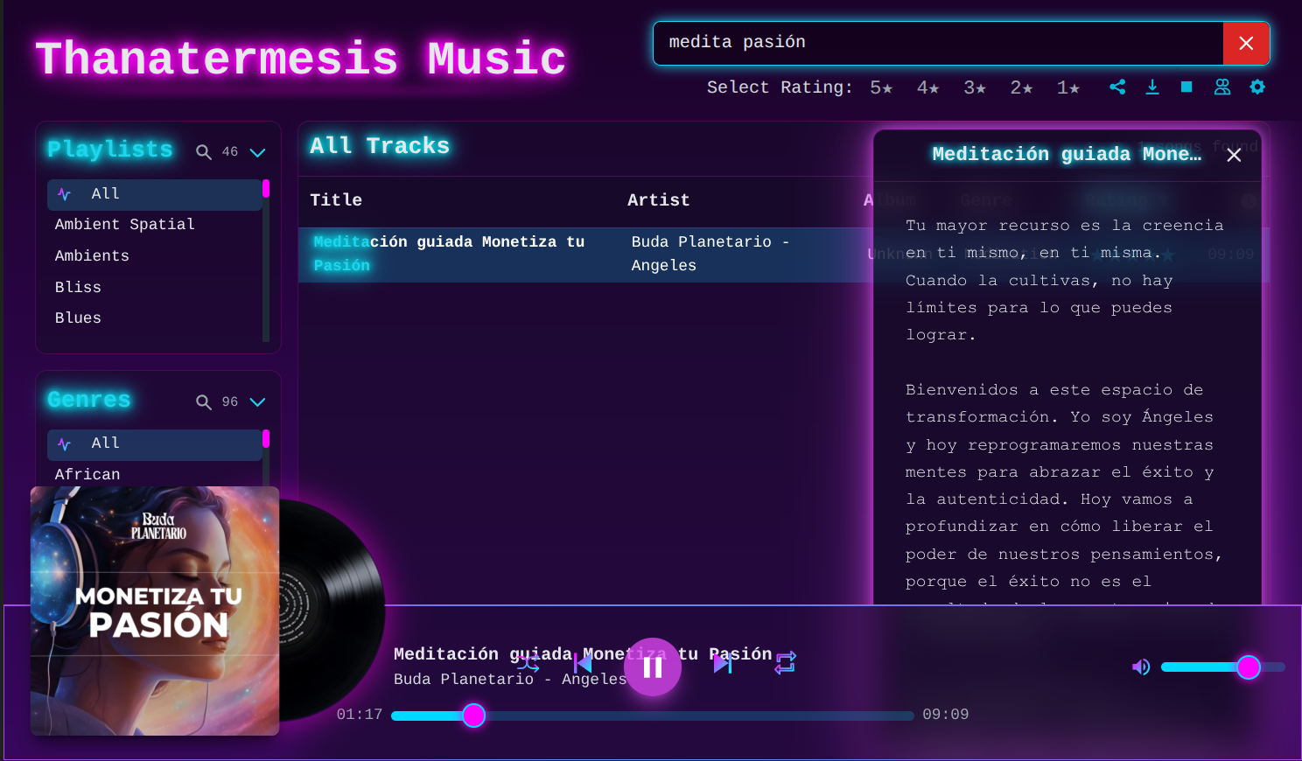Skip to next track
Viewport: 1302px width, 761px height.
(x=723, y=663)
